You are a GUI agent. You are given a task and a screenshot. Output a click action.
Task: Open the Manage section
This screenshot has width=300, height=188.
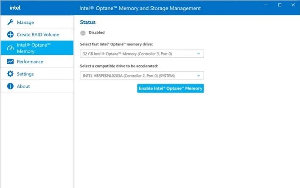click(x=25, y=22)
